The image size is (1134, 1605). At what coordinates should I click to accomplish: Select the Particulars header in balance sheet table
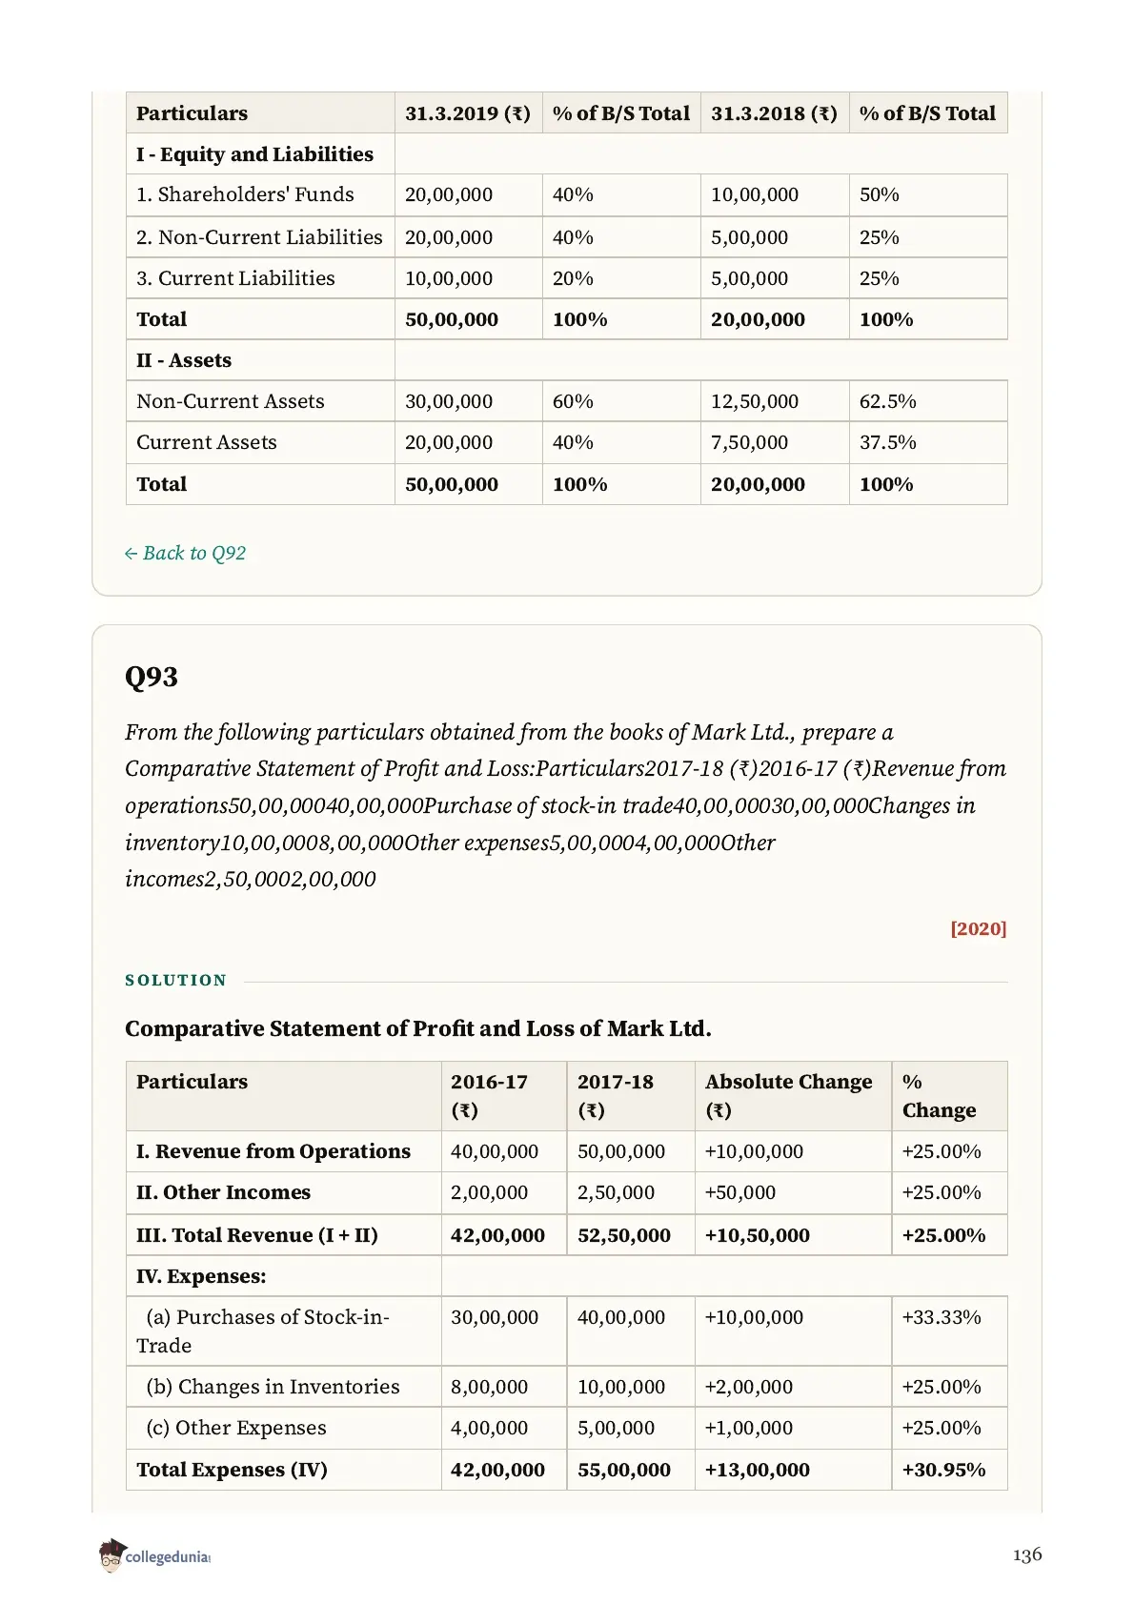pos(192,112)
